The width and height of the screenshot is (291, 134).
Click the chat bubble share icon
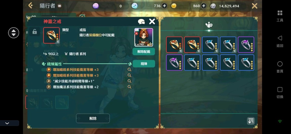141,22
